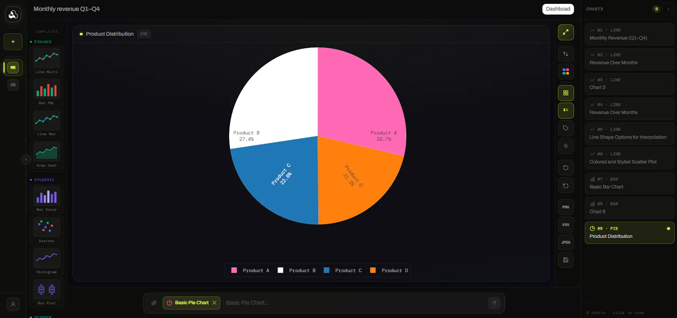
Task: Open chart #1 Monthly Revenue (Q1–Q4)
Action: [630, 34]
